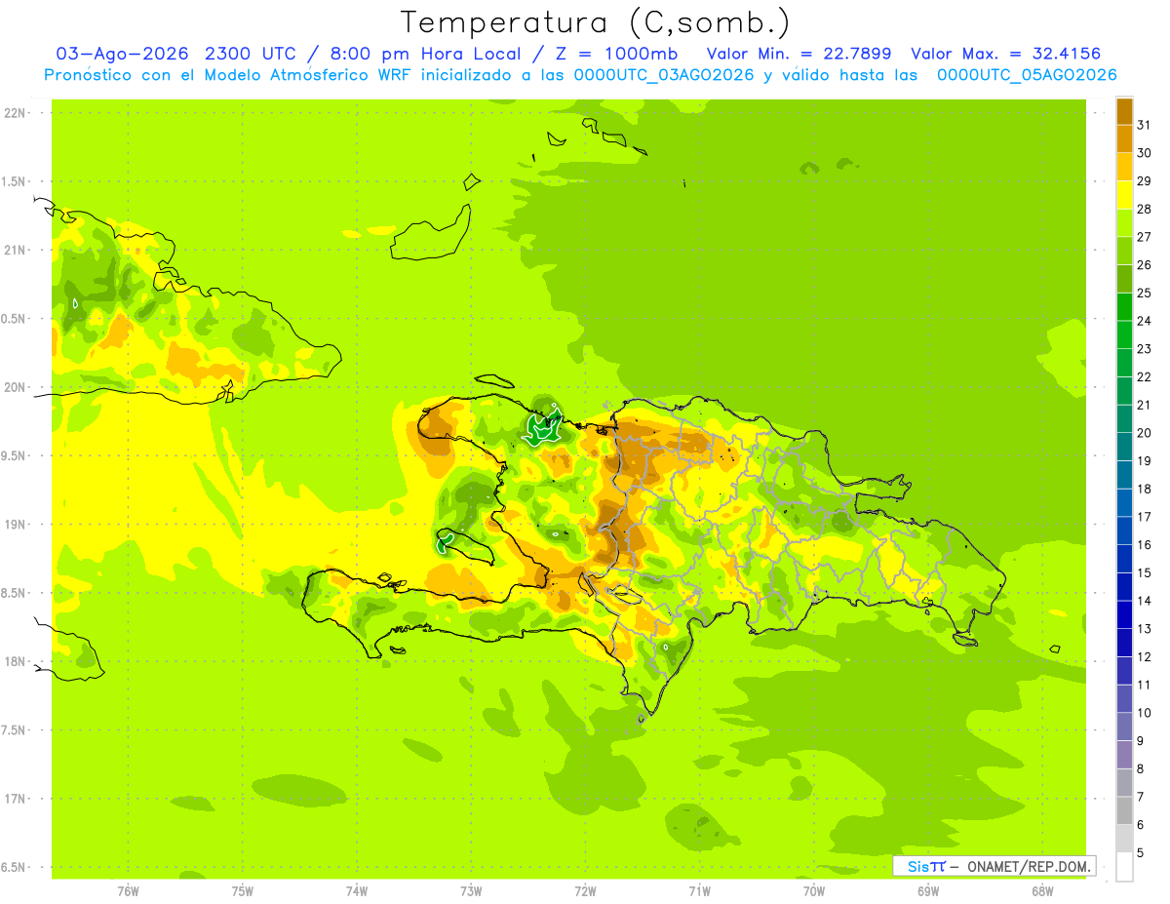Click the title "Temperatura (C,somb.)"
The image size is (1170, 904).
click(x=596, y=22)
